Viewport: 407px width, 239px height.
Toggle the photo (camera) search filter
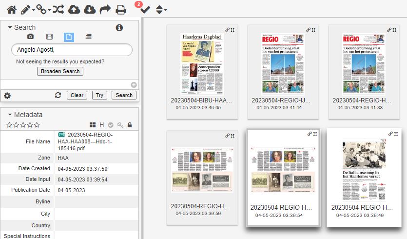[30, 37]
